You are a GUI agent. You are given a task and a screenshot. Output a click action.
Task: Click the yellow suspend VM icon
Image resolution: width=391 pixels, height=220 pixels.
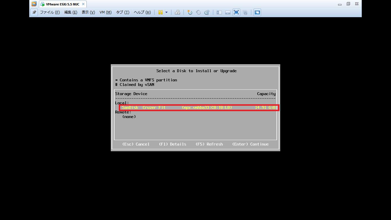161,12
